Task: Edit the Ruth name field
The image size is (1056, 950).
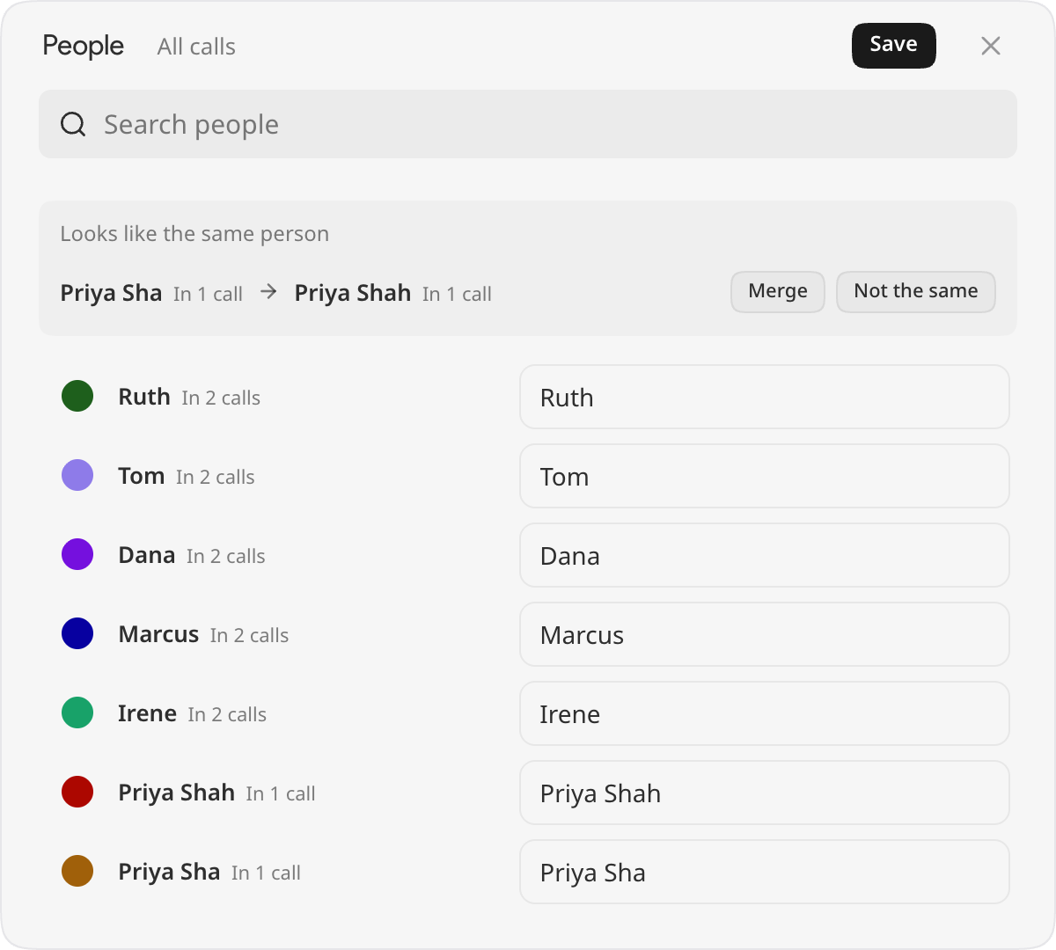Action: [x=765, y=397]
